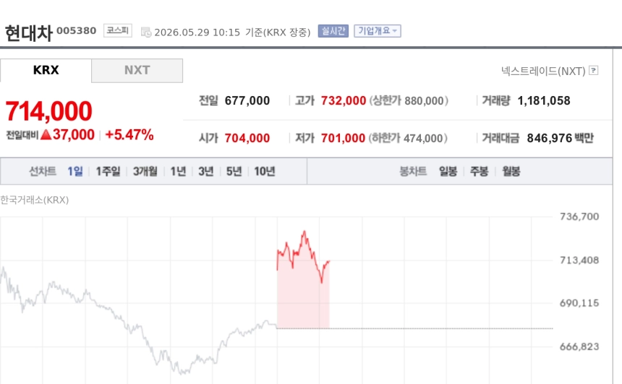Screen dimensions: 622x384
Task: Select the 3년 chart range
Action: pyautogui.click(x=206, y=171)
